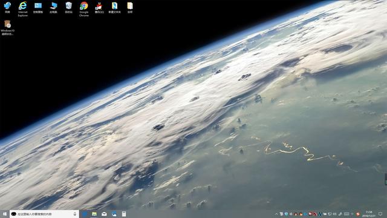This screenshot has height=218, width=387.
Task: Open the Action Center notifications icon
Action: [380, 214]
